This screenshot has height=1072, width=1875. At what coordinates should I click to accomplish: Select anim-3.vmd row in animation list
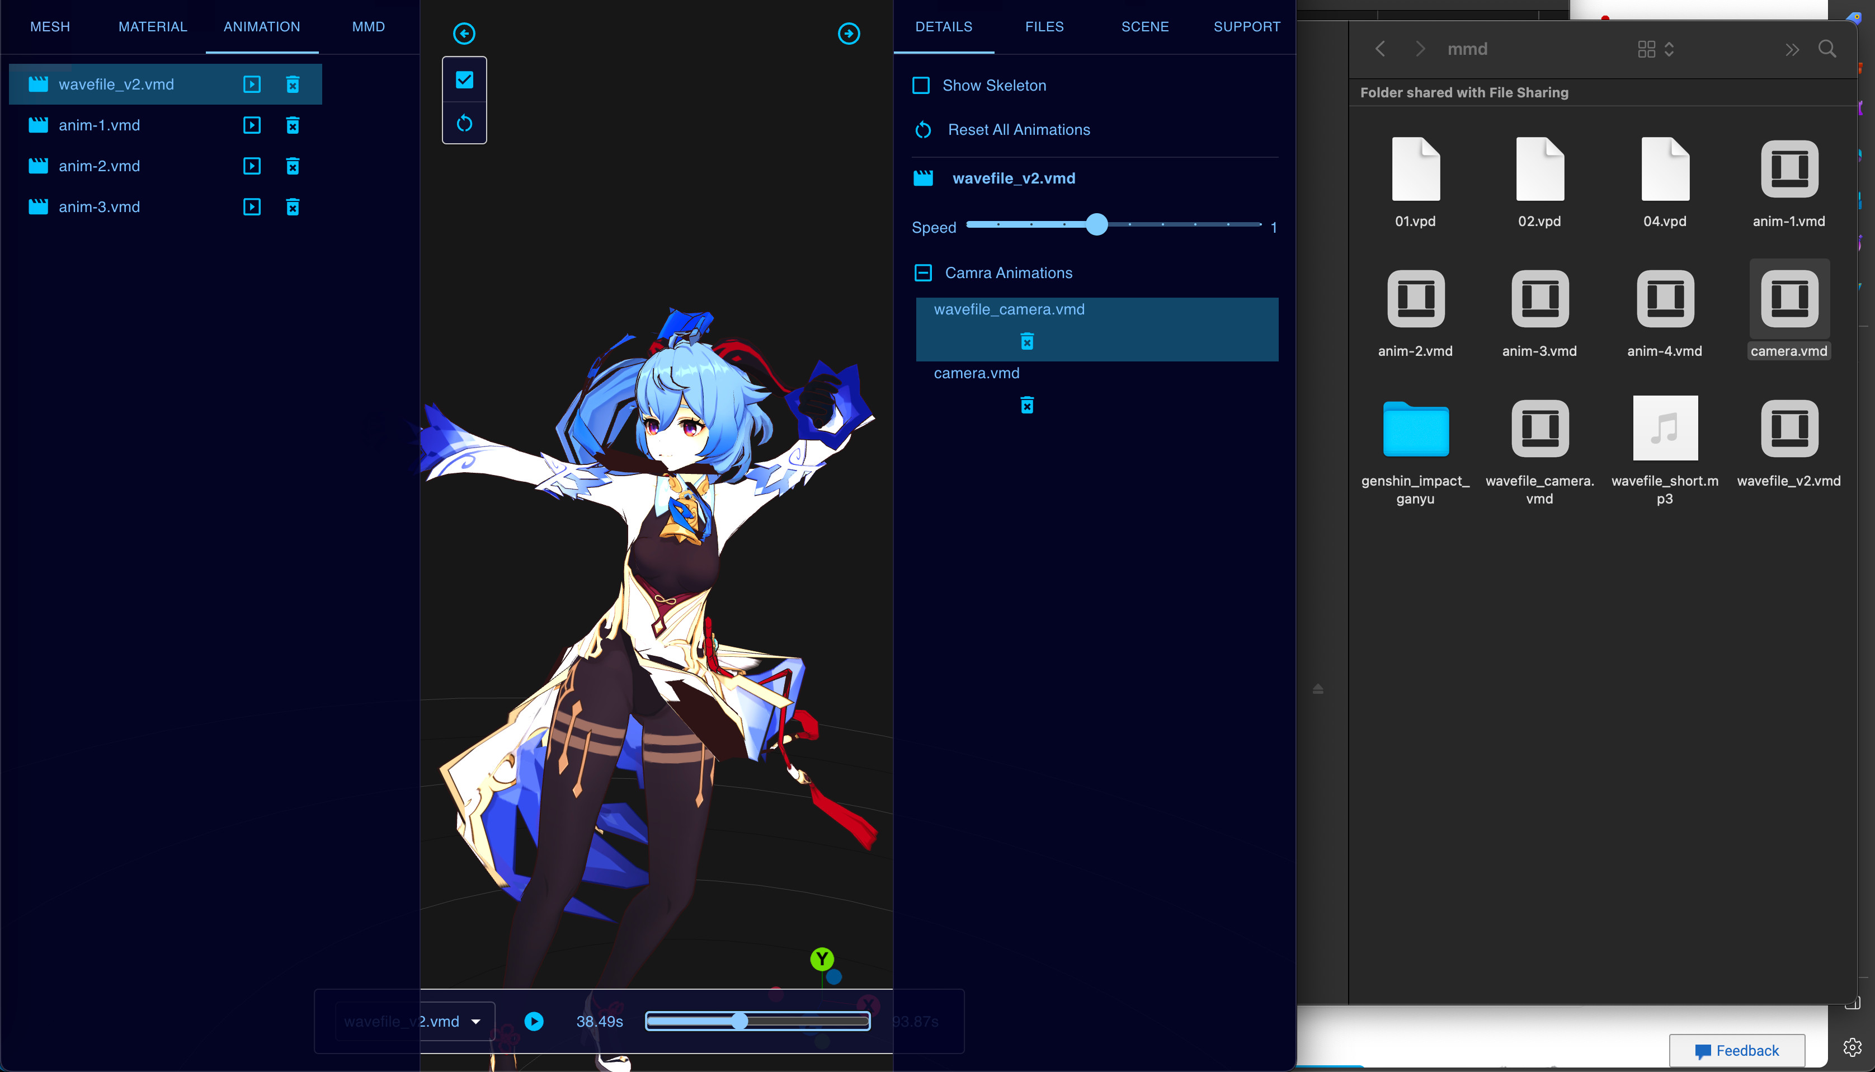166,207
